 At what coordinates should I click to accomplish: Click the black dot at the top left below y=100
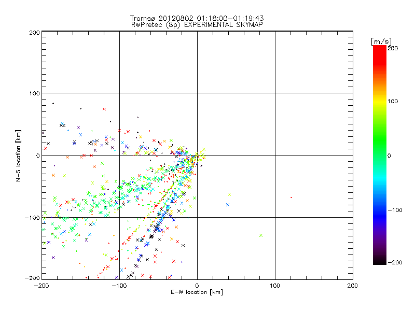[53, 103]
